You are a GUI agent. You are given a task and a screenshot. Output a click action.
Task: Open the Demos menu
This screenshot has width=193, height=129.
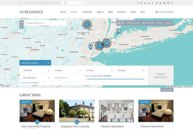tap(74, 12)
